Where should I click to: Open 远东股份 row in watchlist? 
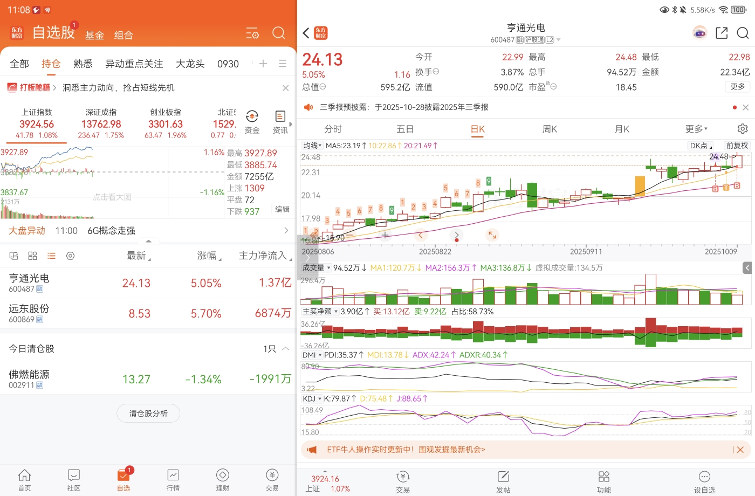(148, 313)
